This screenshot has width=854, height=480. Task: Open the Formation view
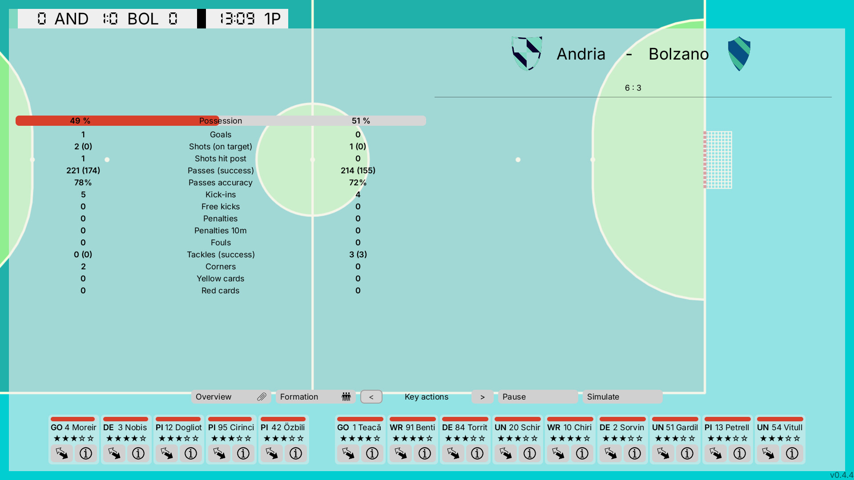315,397
